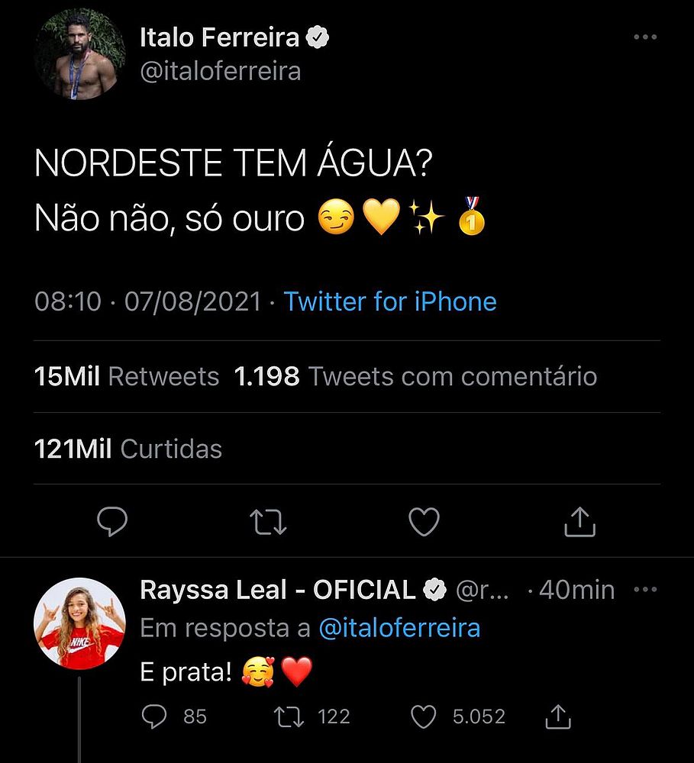Click the @italoferreira handle under the name
Viewport: 694px width, 763px height.
[220, 71]
